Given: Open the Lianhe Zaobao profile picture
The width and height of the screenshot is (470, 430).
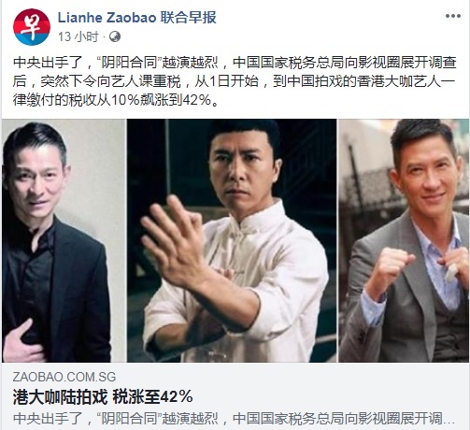Looking at the screenshot, I should coord(32,27).
